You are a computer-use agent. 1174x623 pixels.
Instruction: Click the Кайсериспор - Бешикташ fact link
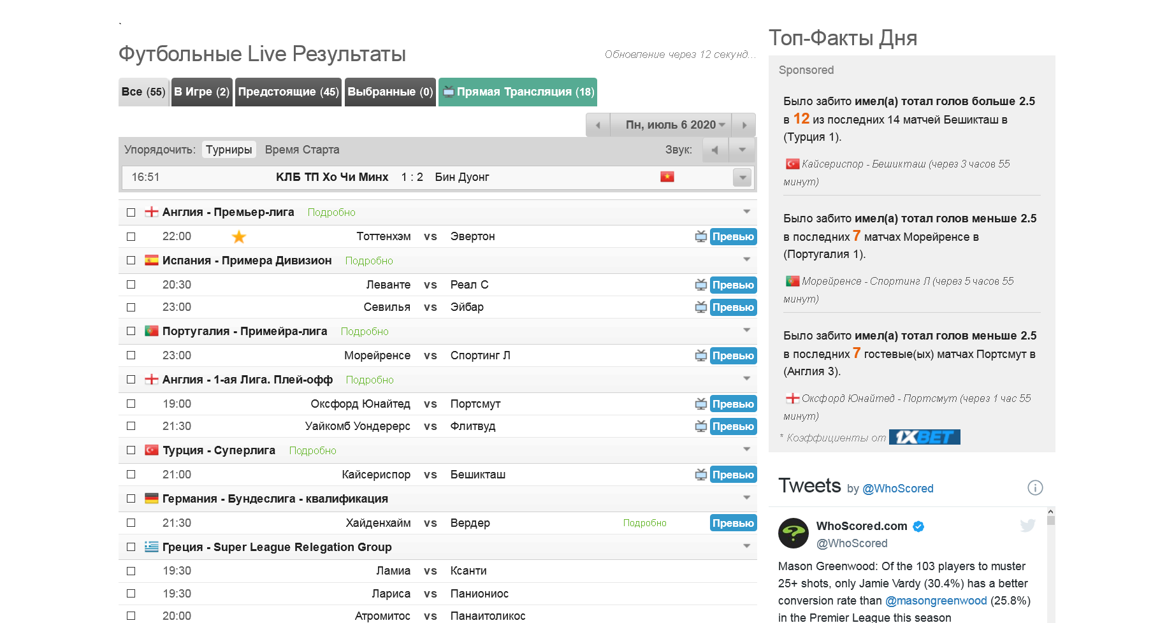click(897, 173)
